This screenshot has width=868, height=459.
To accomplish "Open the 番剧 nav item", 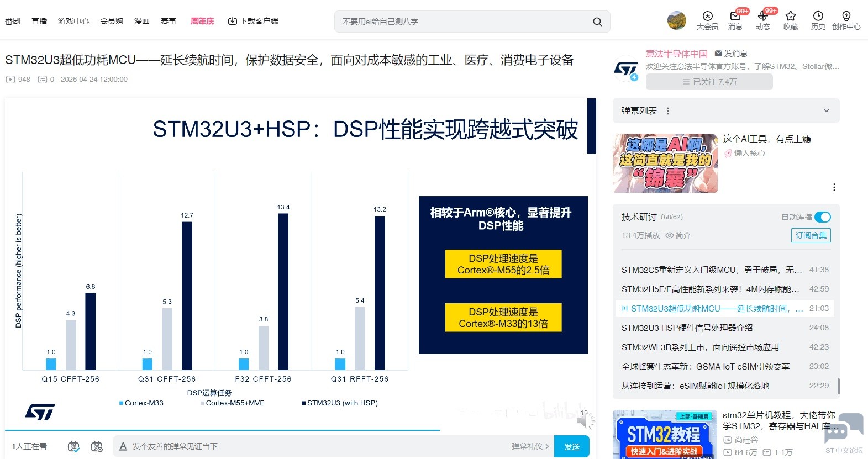I will tap(13, 21).
